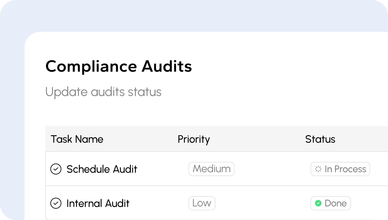Sort by Status column header
The image size is (388, 220).
pyautogui.click(x=320, y=139)
